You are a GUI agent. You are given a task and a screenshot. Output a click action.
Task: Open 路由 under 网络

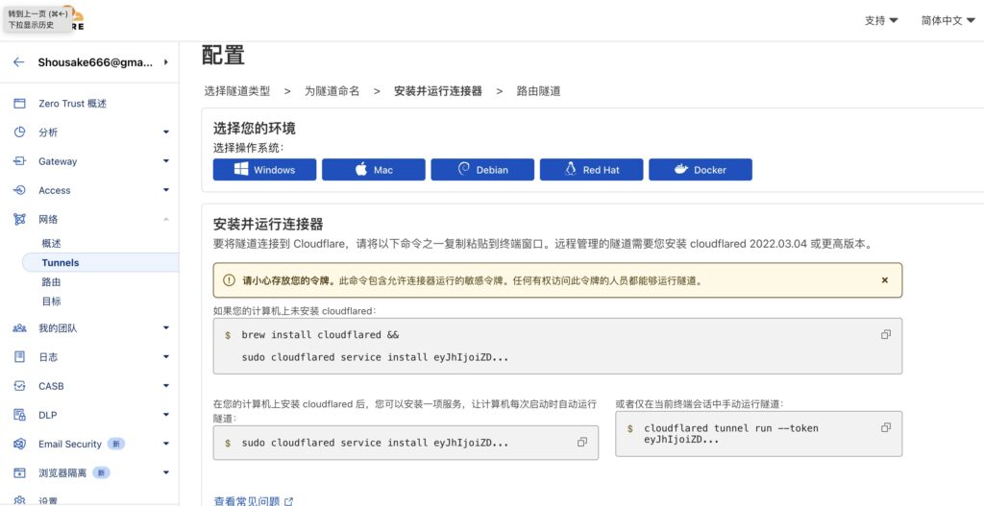[x=52, y=282]
